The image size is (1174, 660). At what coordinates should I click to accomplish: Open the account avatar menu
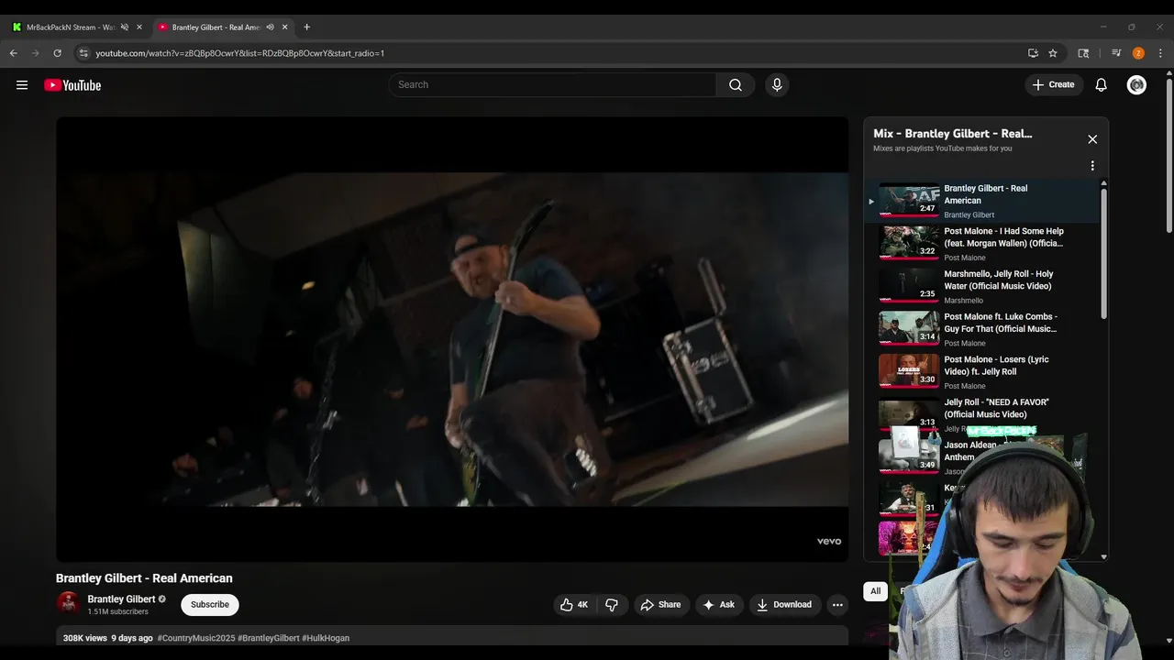(1136, 85)
